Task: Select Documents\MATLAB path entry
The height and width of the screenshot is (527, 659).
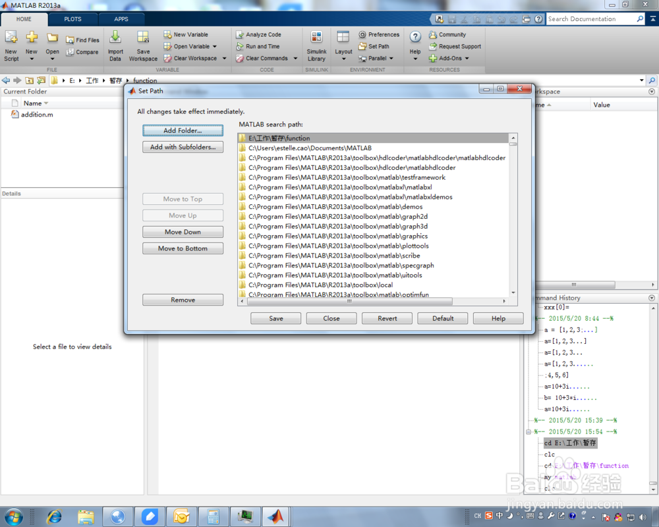Action: (x=373, y=148)
